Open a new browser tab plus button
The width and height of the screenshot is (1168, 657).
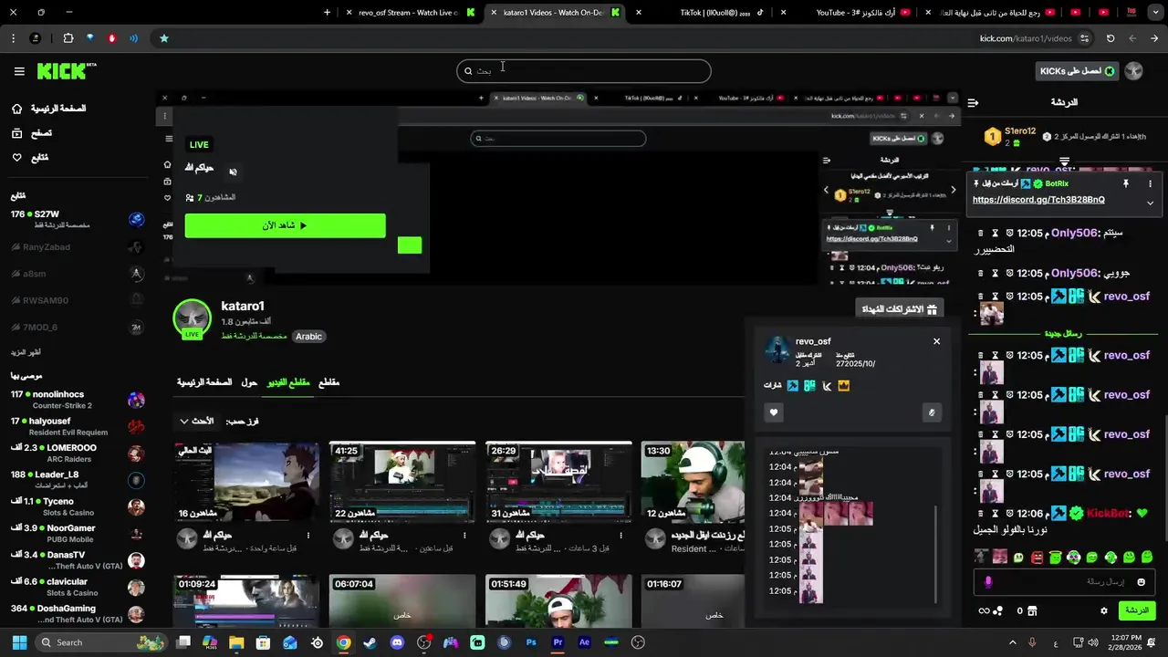click(328, 13)
